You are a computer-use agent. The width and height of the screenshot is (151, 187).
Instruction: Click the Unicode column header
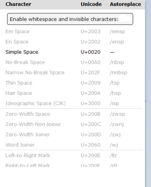pyautogui.click(x=91, y=4)
